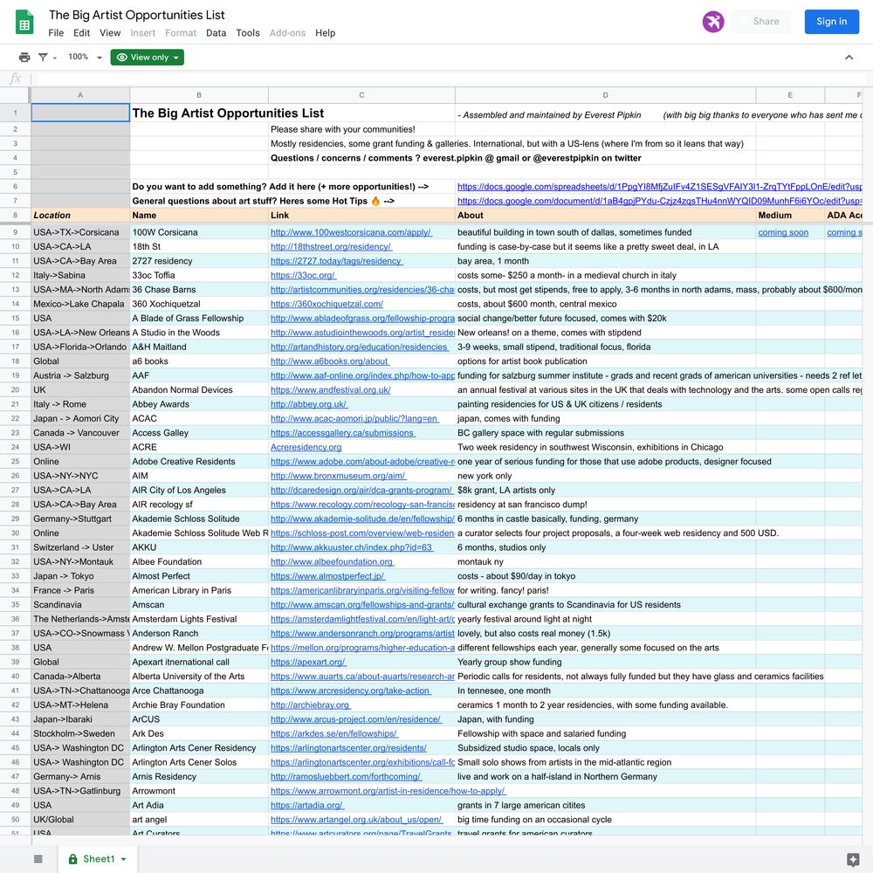Open the Edit menu

[x=81, y=33]
